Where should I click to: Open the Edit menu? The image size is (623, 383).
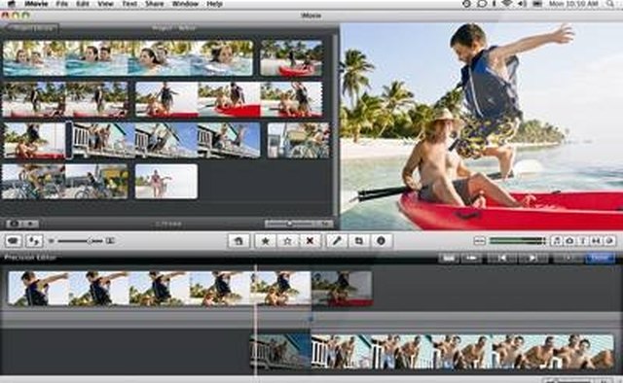pyautogui.click(x=82, y=4)
